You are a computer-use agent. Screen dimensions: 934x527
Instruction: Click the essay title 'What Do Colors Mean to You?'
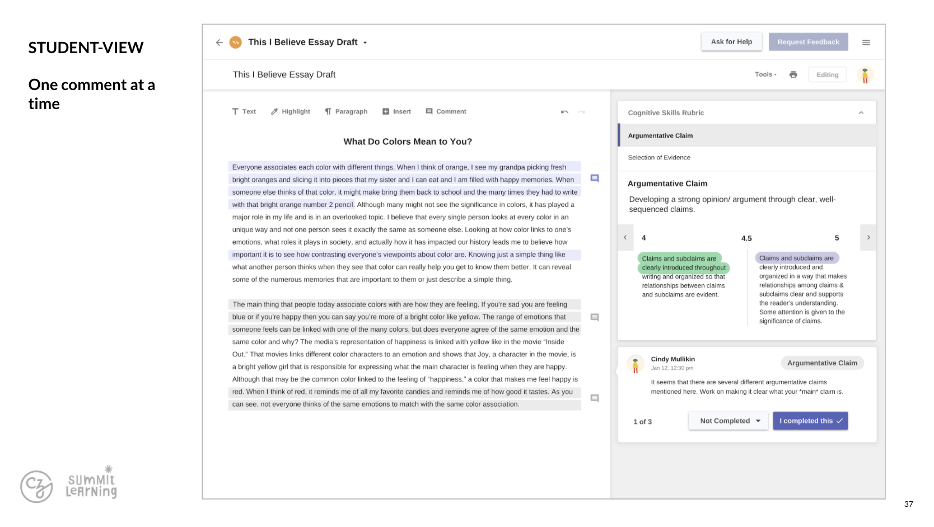tap(408, 142)
